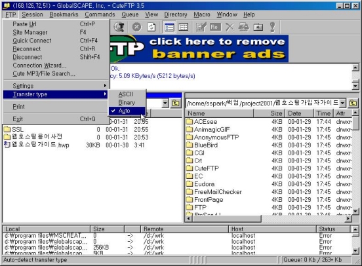Select the 웹호스팅용어사전 local folder
362x266 pixels.
pos(33,137)
